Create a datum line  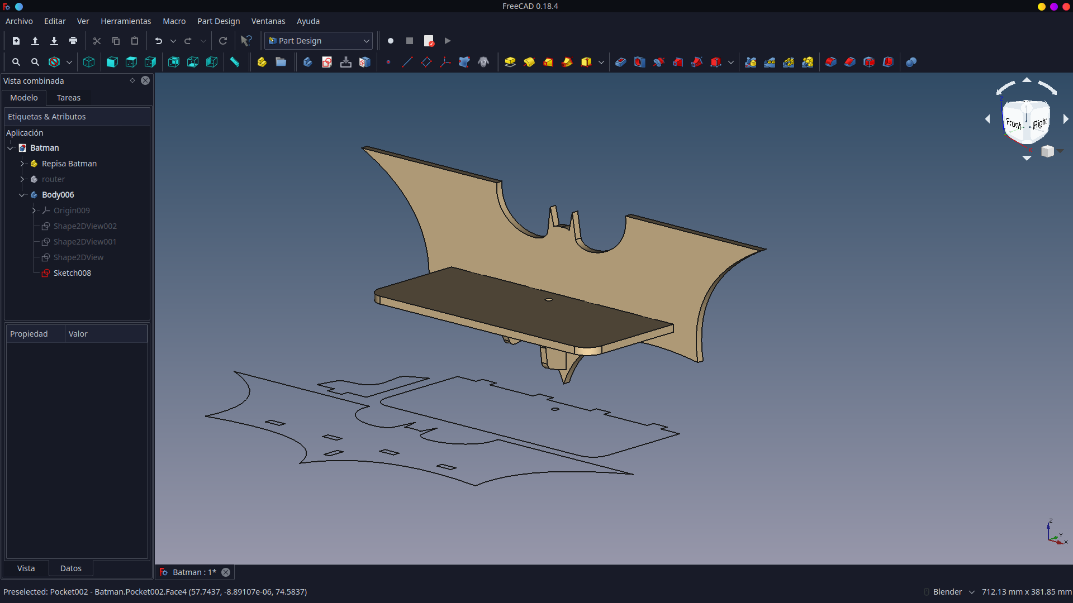407,62
